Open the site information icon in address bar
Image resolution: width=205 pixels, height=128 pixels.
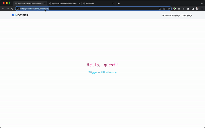18,9
